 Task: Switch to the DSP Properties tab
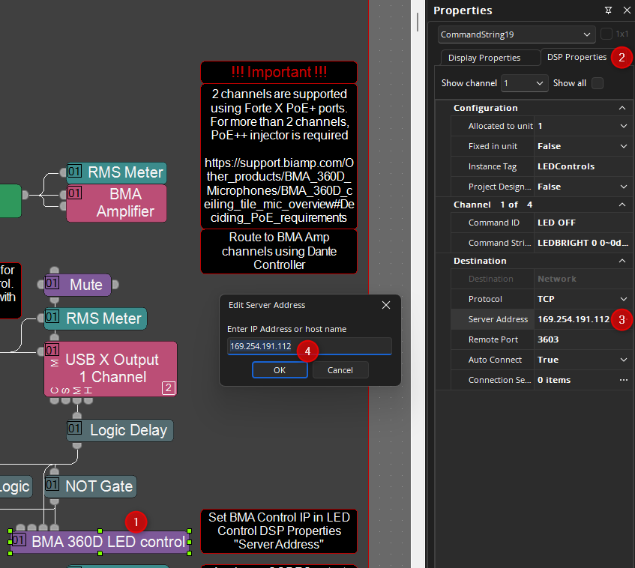pos(577,57)
